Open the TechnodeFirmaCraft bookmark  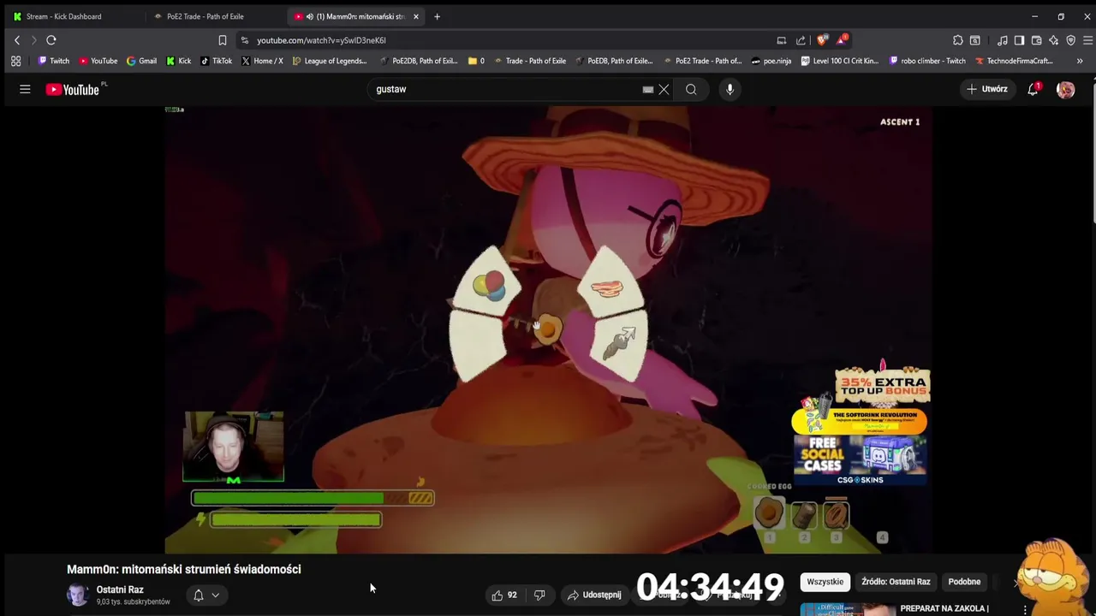[x=1014, y=61]
